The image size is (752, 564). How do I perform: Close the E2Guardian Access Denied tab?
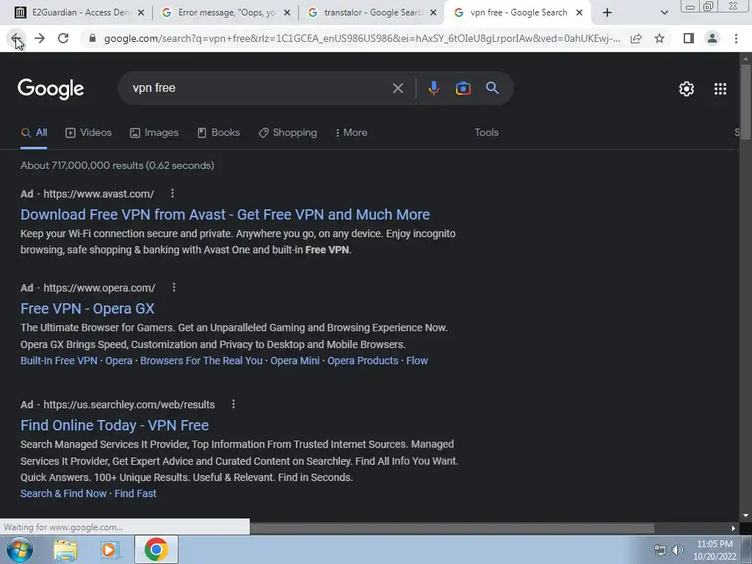pyautogui.click(x=140, y=13)
